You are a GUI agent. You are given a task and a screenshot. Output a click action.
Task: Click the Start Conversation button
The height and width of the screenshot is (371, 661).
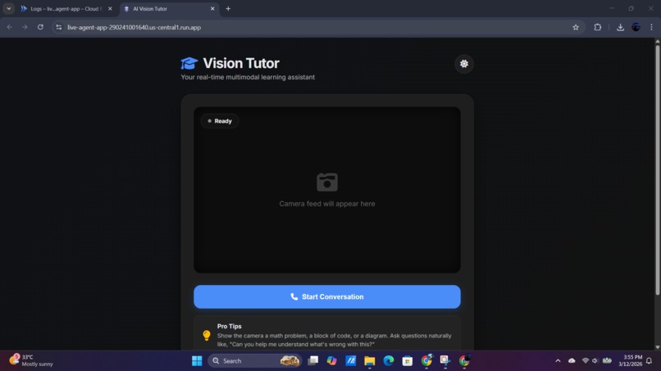(x=326, y=296)
